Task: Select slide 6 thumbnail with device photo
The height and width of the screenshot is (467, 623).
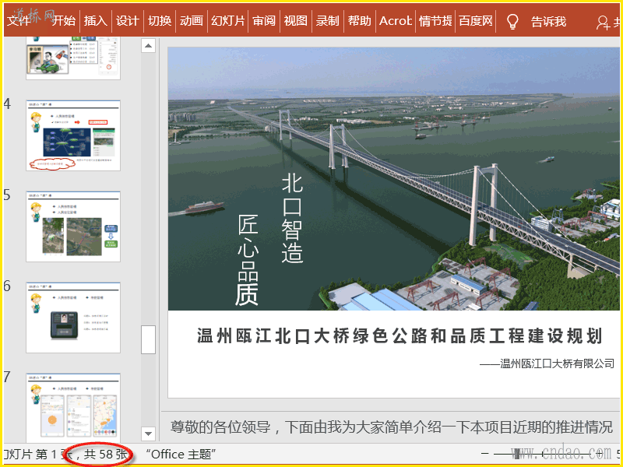Action: tap(73, 318)
